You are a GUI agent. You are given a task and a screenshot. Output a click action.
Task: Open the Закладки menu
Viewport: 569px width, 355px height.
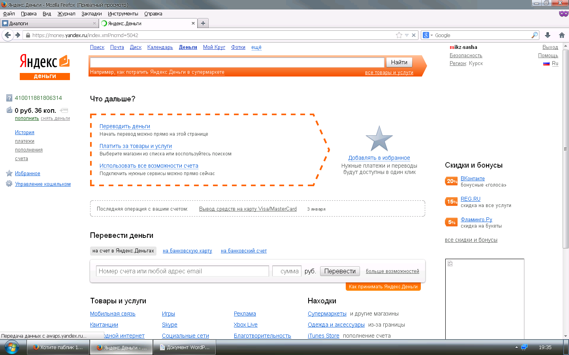[x=92, y=14]
